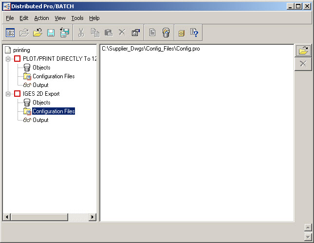The height and width of the screenshot is (243, 314).
Task: Select Objects under IGES 2D Export
Action: [x=41, y=103]
